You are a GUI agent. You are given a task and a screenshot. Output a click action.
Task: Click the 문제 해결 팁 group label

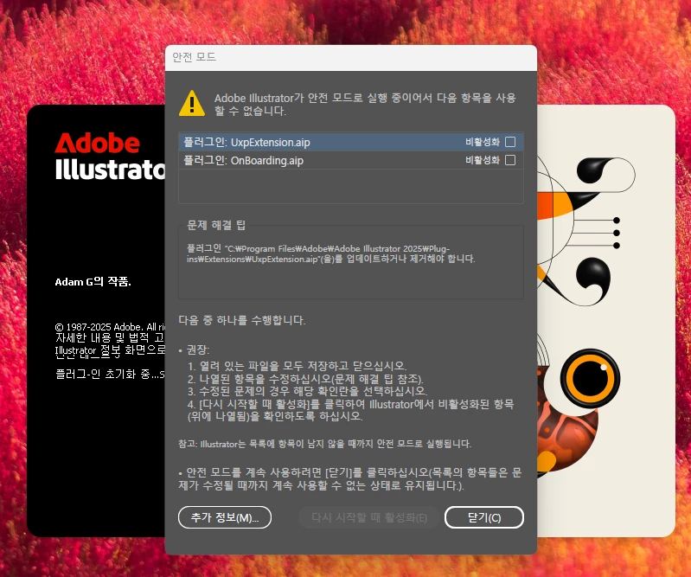coord(216,225)
